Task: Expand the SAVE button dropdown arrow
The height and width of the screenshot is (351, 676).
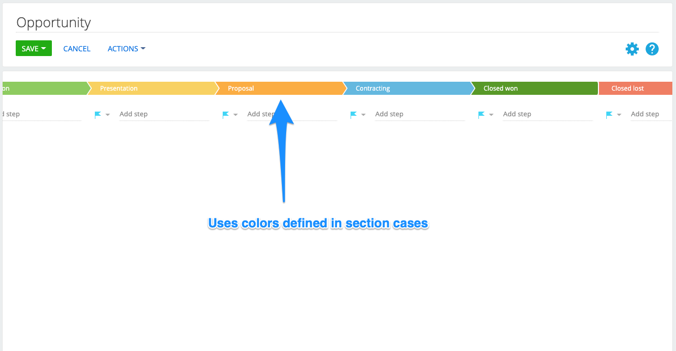Action: click(x=43, y=48)
